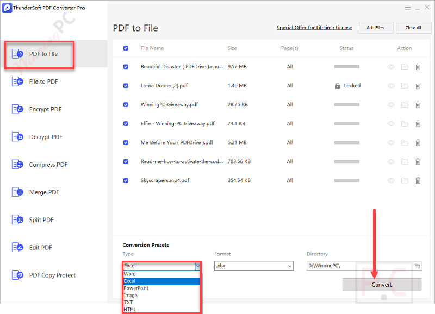Deselect the Lorna Doone [2].pdf checkbox
Viewport: 435px width, 314px height.
[x=126, y=86]
